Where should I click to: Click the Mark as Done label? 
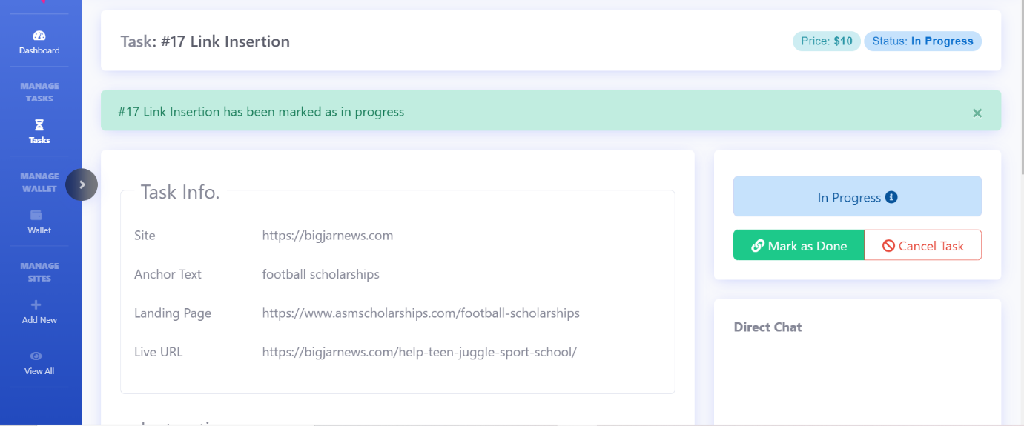(807, 246)
